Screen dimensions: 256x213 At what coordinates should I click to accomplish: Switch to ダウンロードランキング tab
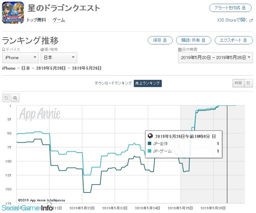coord(113,83)
